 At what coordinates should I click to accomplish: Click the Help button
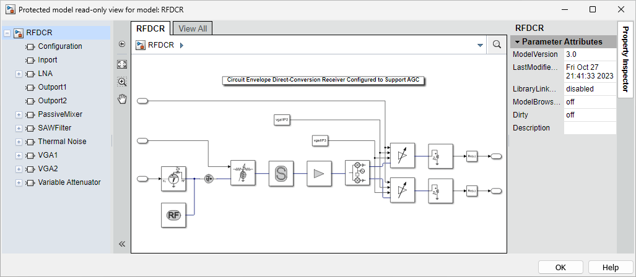611,267
